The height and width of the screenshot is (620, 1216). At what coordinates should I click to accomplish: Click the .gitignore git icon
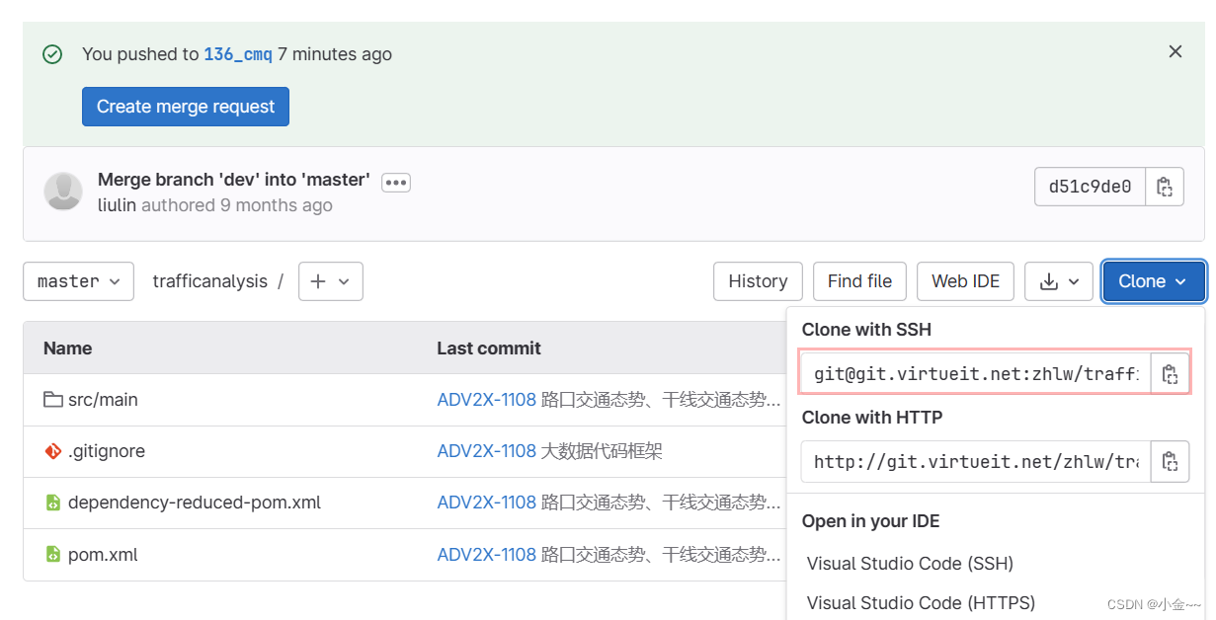click(x=53, y=451)
